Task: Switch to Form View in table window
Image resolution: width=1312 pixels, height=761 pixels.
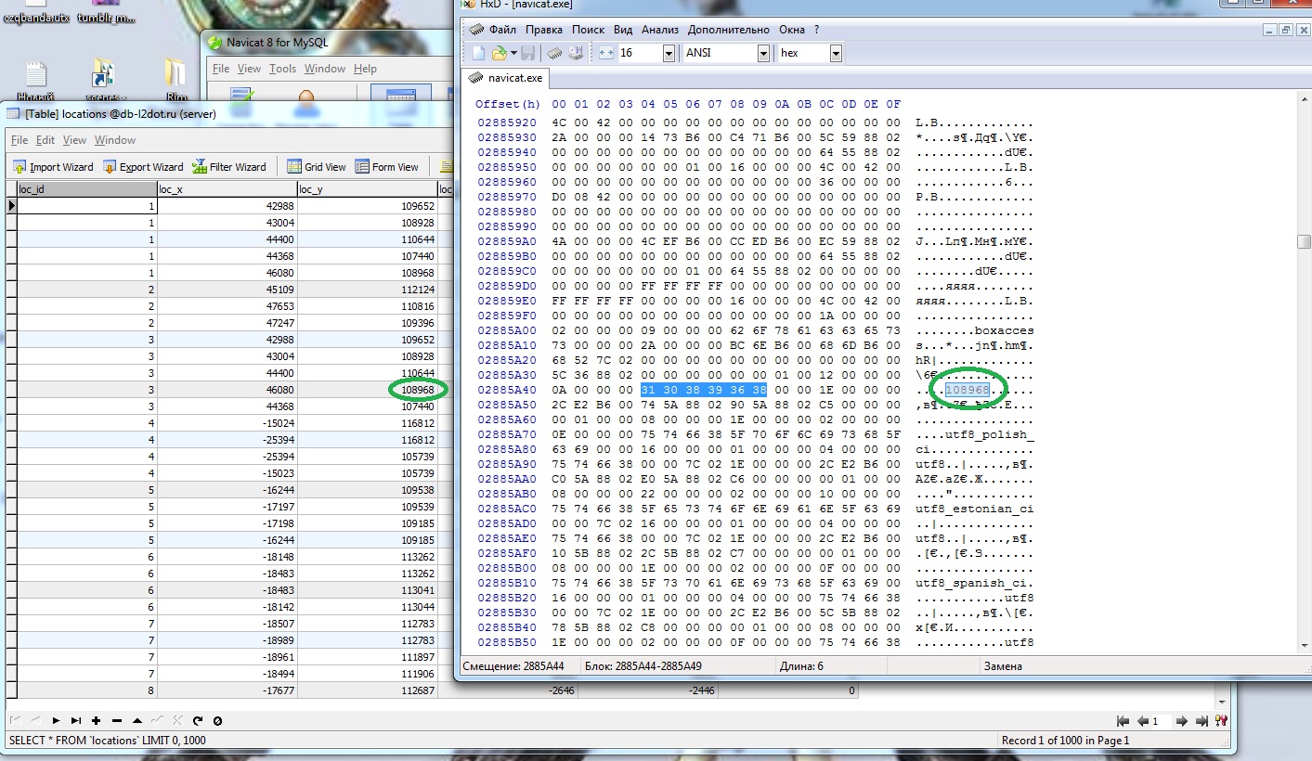Action: [x=386, y=167]
